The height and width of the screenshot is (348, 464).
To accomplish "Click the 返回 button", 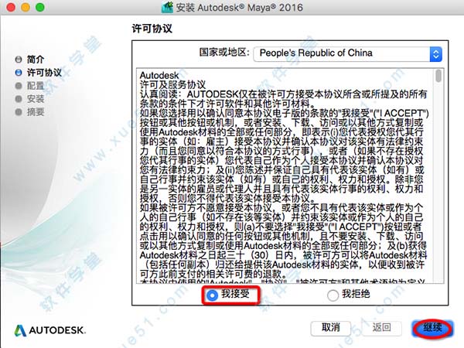I will [382, 329].
